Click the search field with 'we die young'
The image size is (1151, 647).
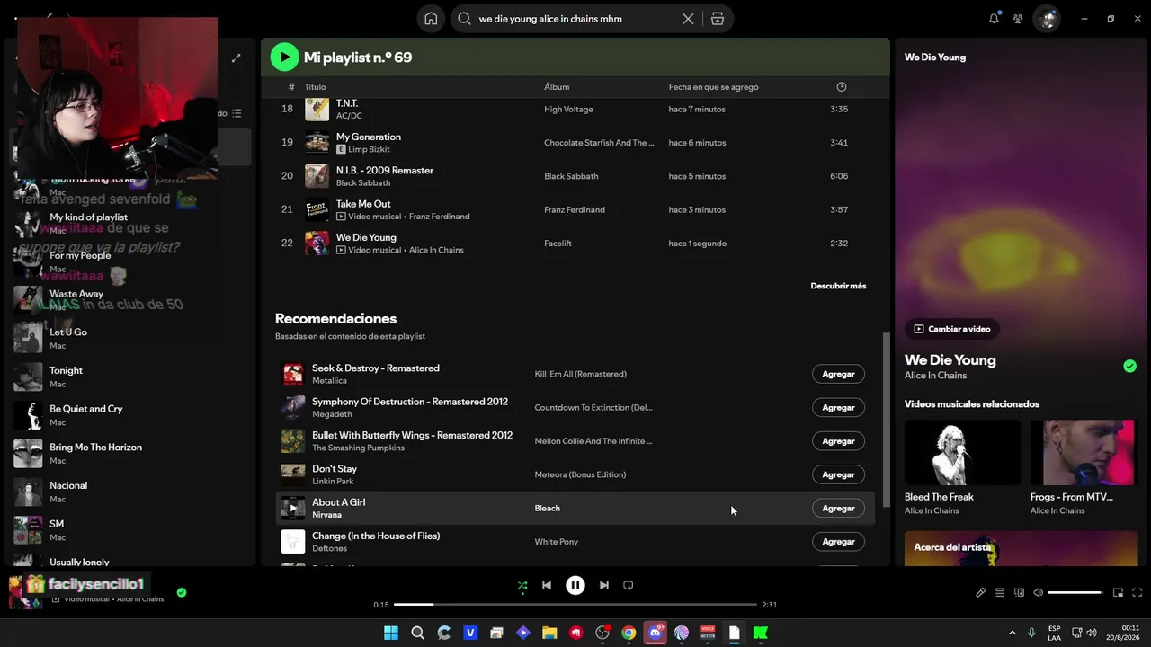tap(575, 19)
